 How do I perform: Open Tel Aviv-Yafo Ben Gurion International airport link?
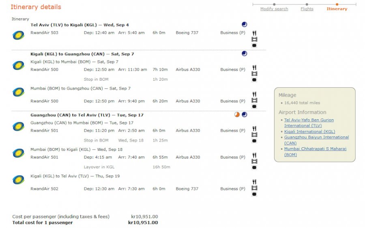(309, 123)
